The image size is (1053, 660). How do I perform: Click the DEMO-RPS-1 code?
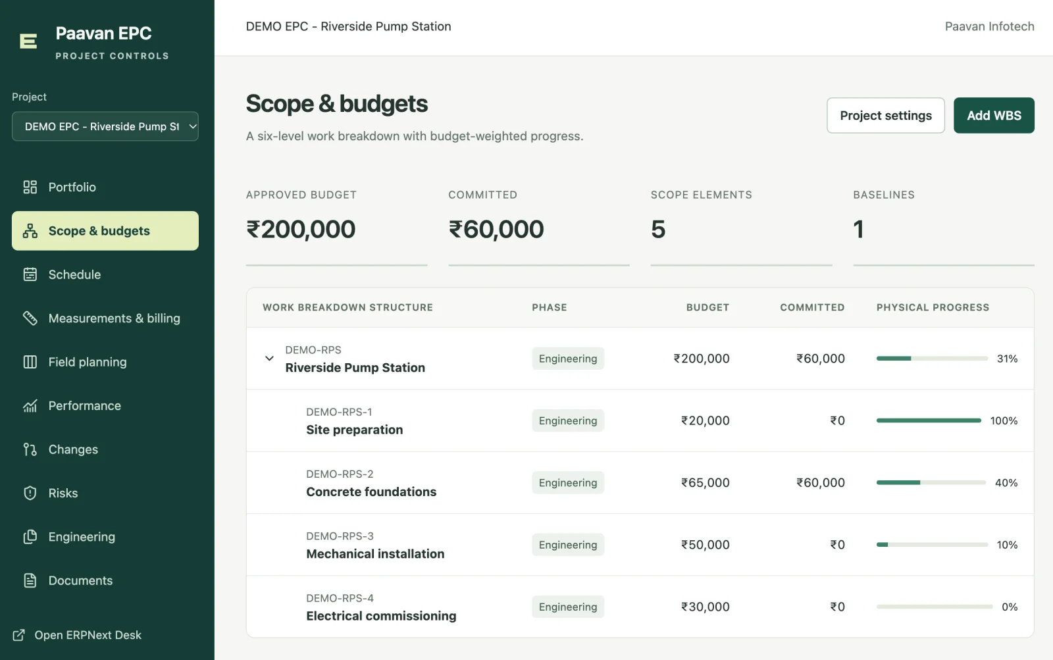[x=339, y=412]
